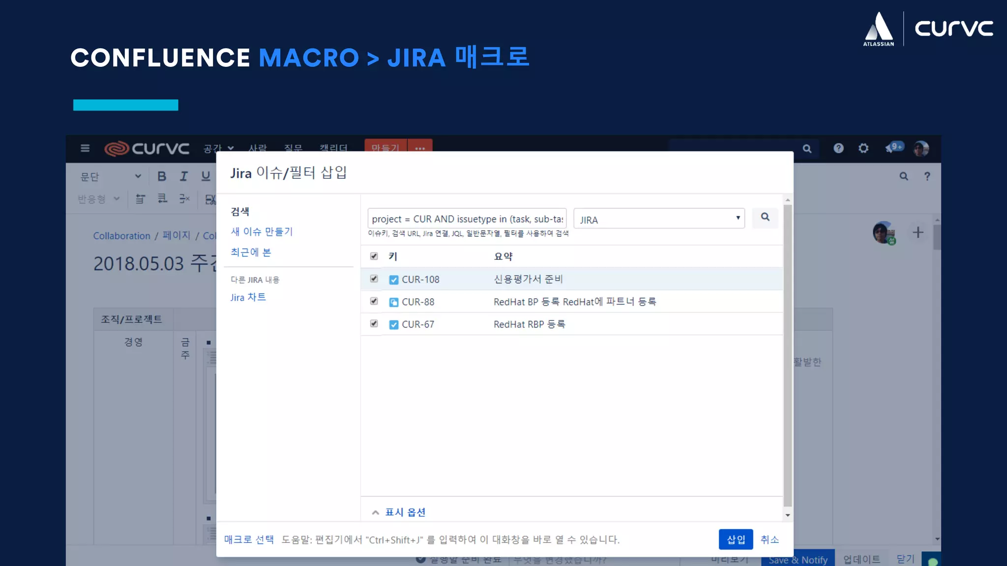Select the 최근에 본 tab
Screen dimensions: 1007x566
(251, 253)
